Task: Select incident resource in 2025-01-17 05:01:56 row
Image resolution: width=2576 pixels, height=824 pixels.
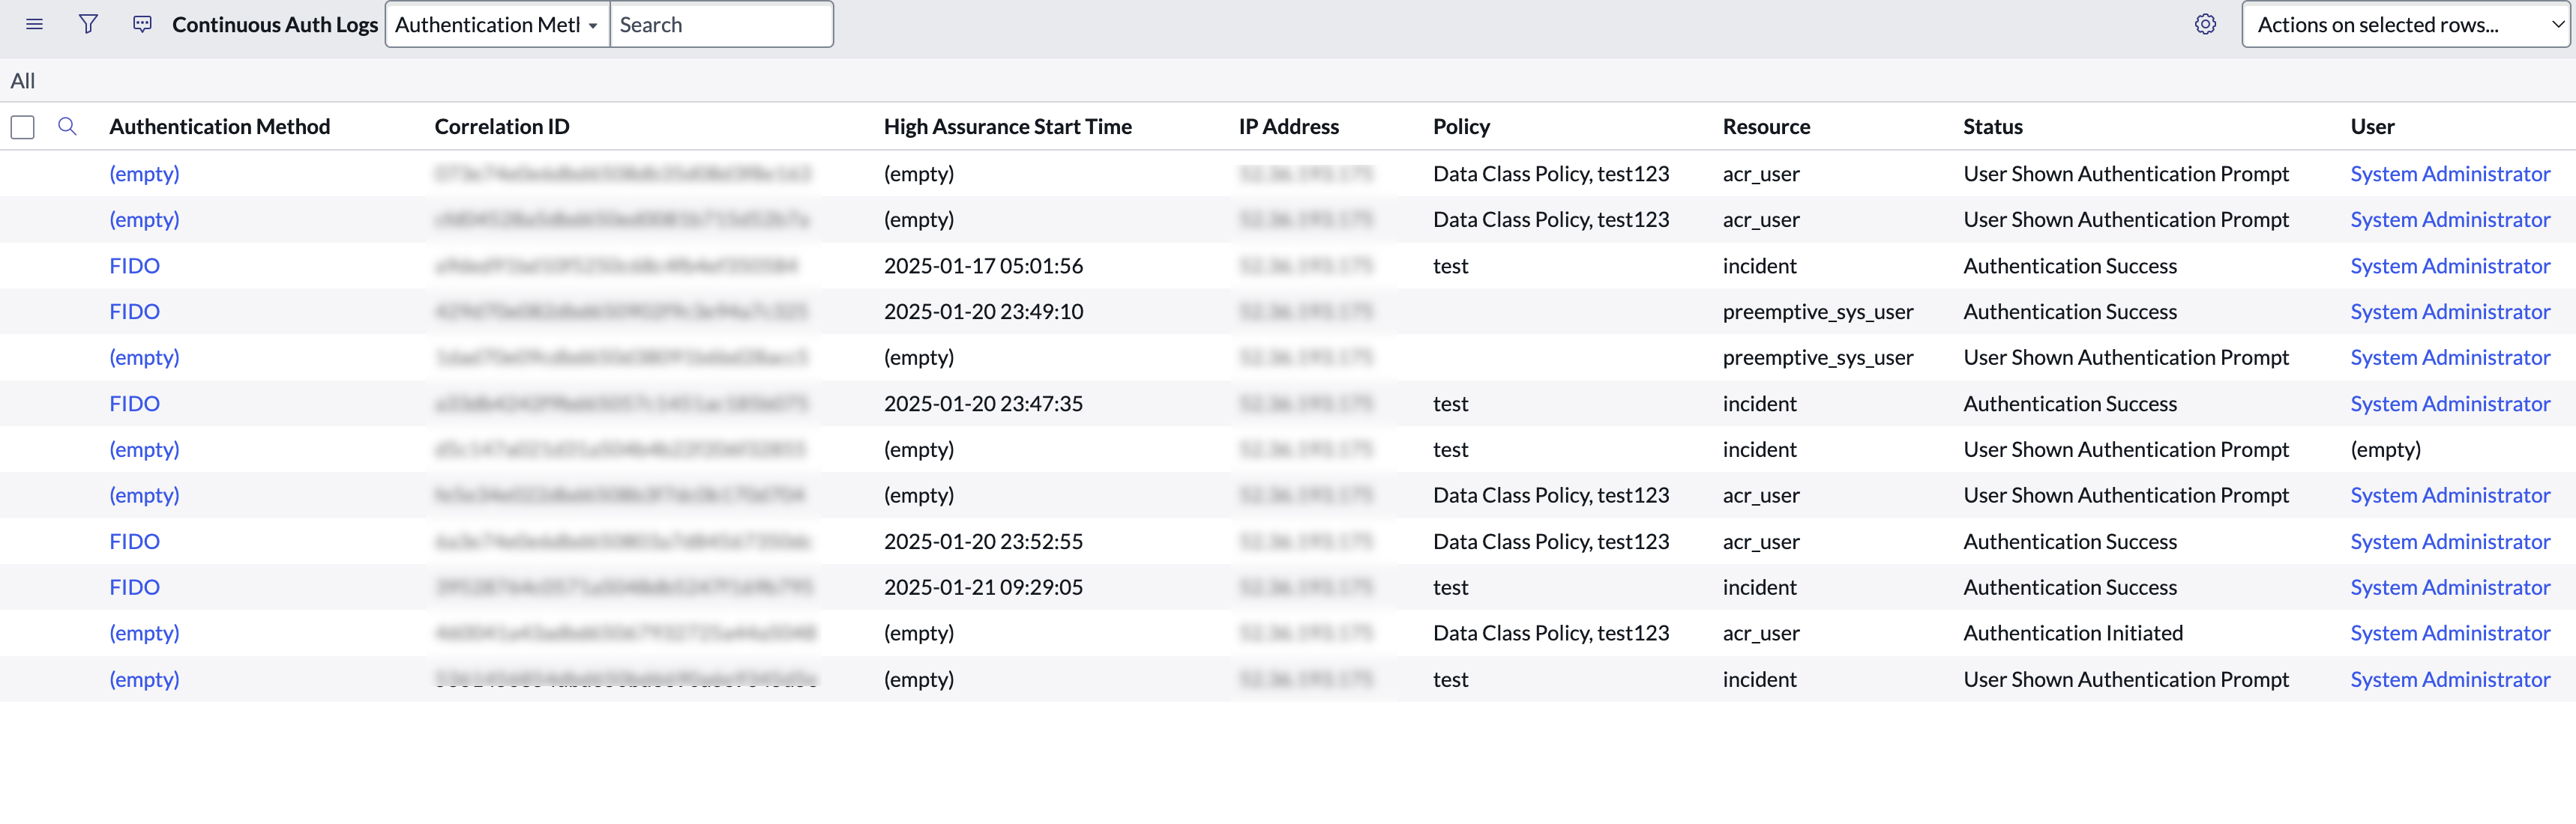Action: click(x=1759, y=266)
